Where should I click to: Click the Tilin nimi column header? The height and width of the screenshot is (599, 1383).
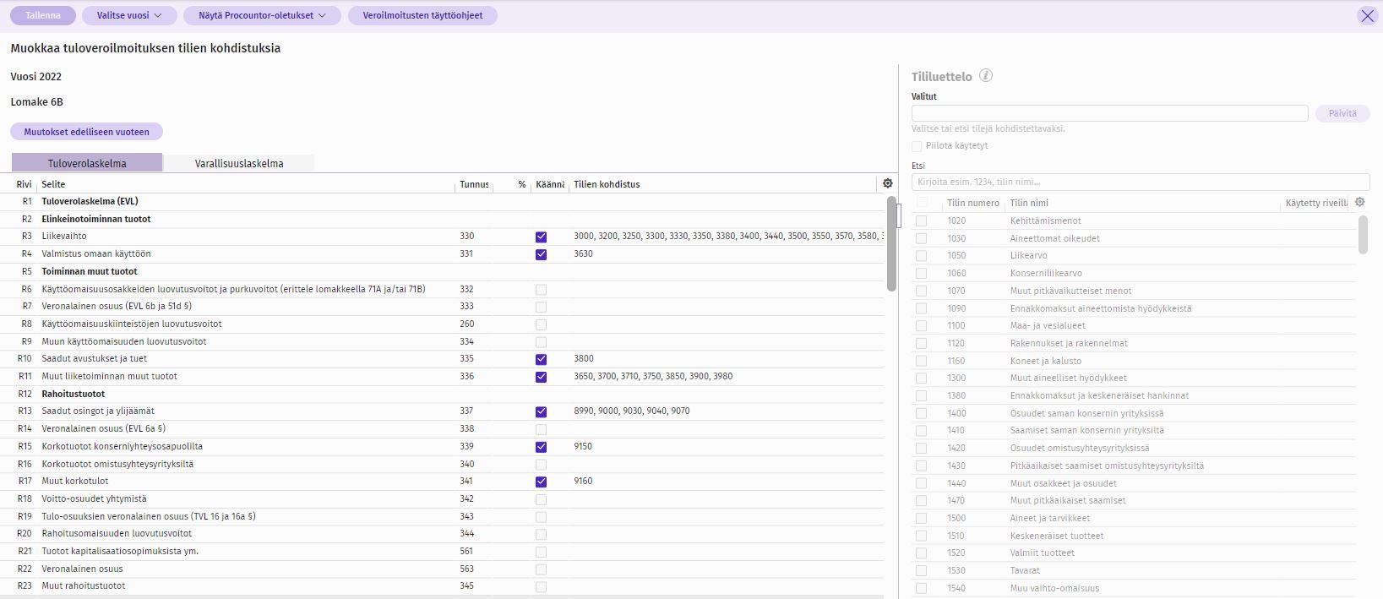pyautogui.click(x=1029, y=203)
